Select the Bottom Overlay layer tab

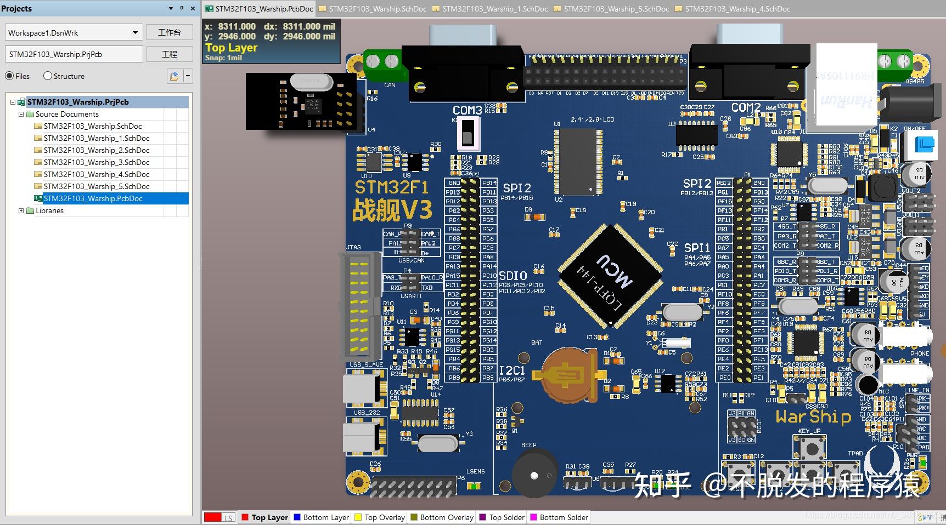(x=442, y=517)
